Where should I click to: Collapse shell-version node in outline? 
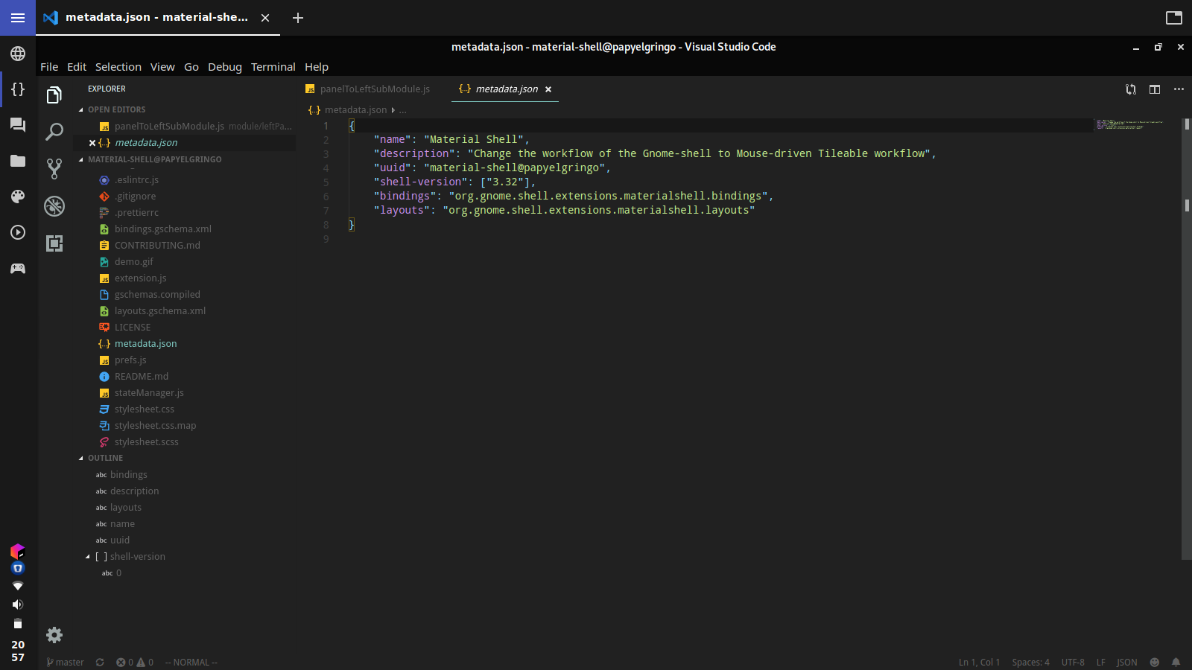coord(88,556)
